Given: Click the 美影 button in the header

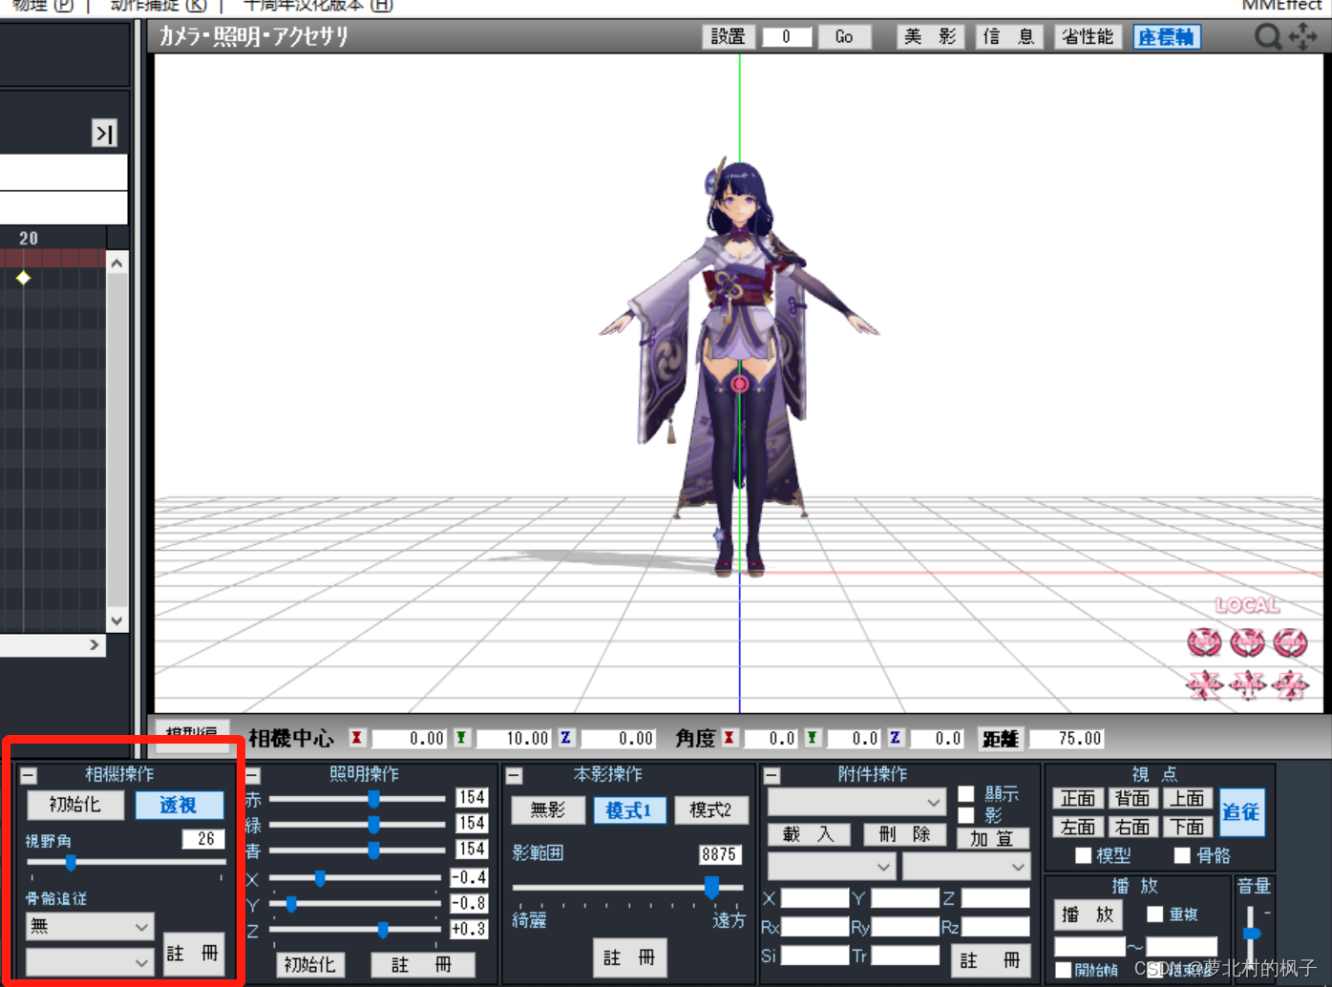Looking at the screenshot, I should coord(930,36).
